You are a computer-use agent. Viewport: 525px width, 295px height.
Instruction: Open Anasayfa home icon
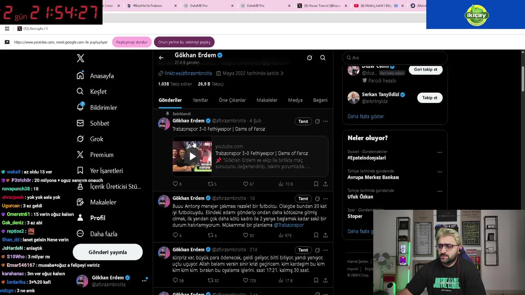coord(80,75)
